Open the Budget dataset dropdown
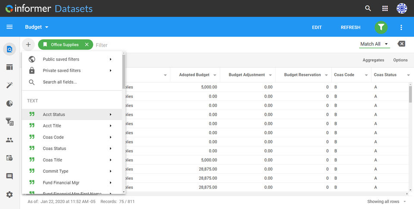This screenshot has width=414, height=209. click(37, 27)
